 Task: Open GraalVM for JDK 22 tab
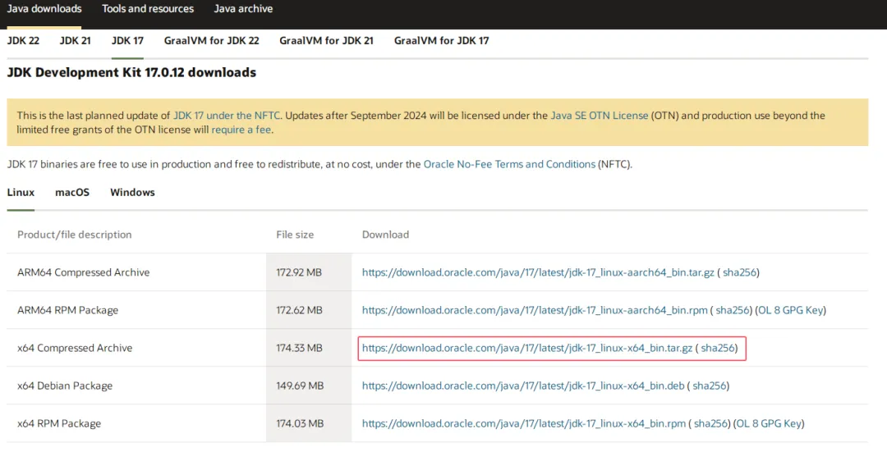coord(212,41)
